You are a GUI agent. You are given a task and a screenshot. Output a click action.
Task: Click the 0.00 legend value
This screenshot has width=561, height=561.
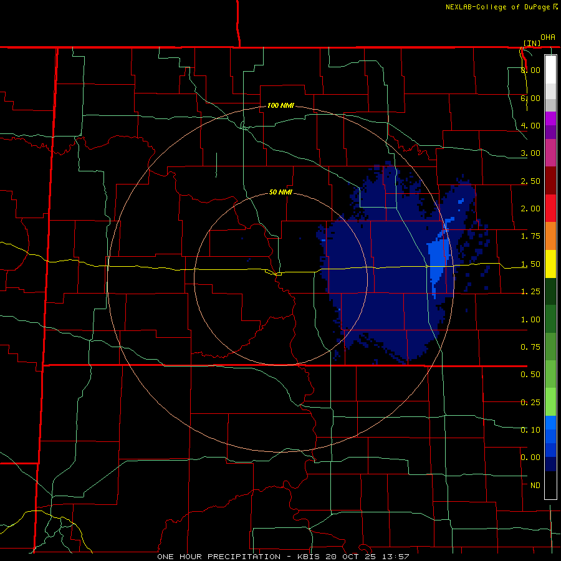tap(530, 458)
